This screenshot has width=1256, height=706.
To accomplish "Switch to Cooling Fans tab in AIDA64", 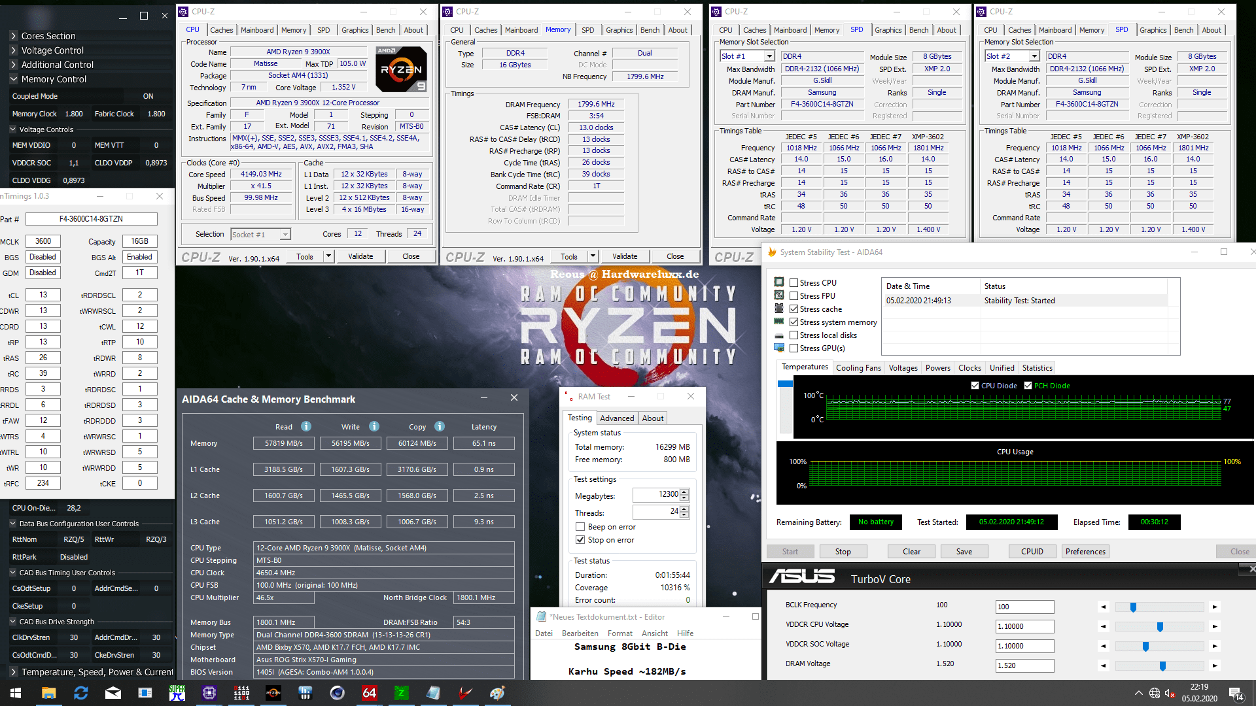I will tap(858, 368).
